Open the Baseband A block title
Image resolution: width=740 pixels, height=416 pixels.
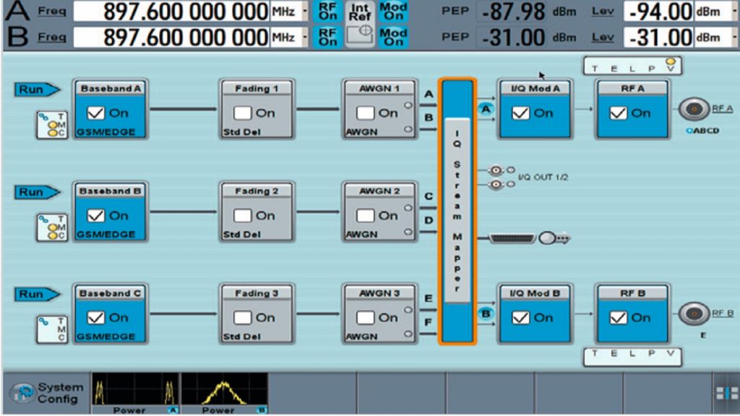click(x=111, y=89)
